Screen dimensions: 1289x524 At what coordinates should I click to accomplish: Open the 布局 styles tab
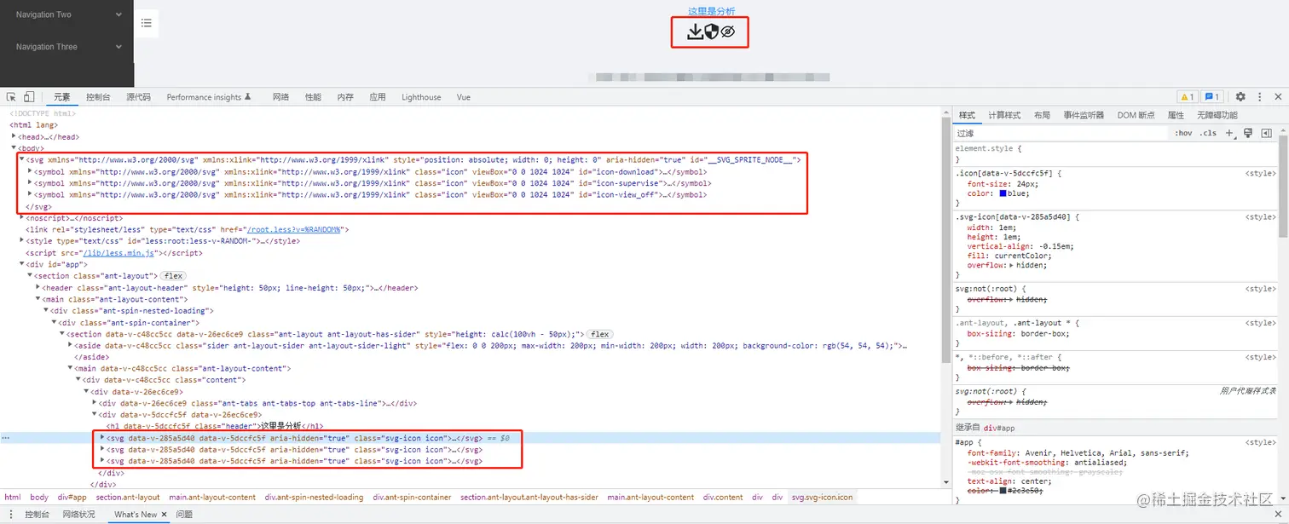click(1042, 115)
